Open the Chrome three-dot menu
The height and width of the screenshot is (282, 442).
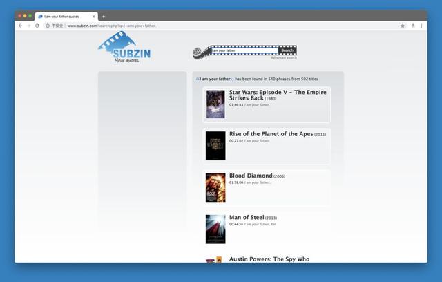click(x=422, y=26)
